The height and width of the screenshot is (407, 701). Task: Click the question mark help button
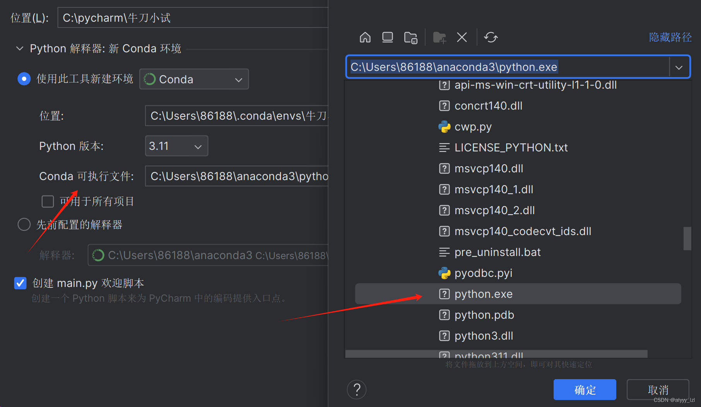[x=357, y=389]
